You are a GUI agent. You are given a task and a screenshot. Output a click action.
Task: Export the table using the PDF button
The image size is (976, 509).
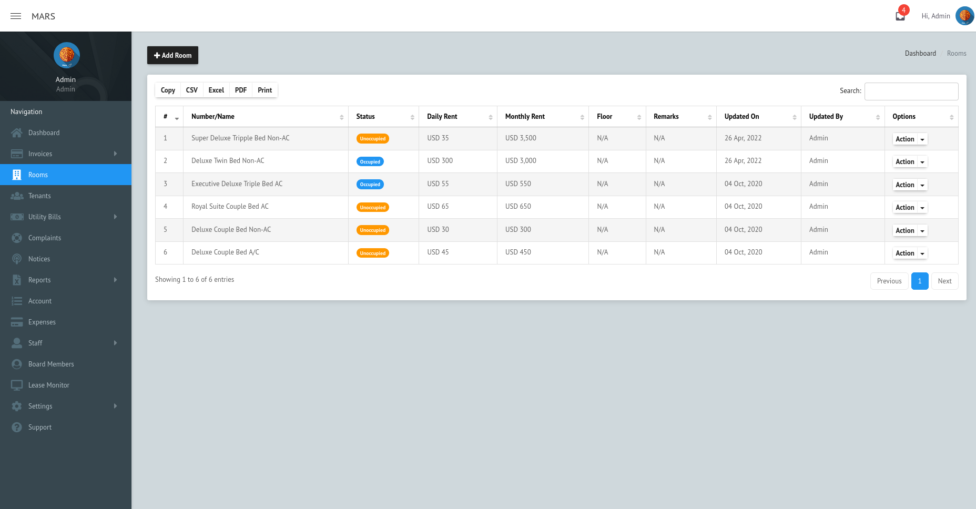[x=240, y=90]
